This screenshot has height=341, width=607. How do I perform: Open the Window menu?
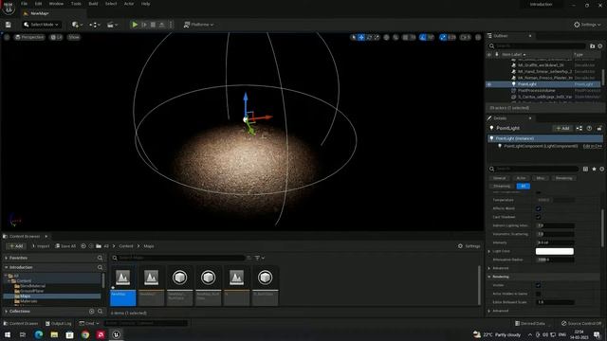56,4
